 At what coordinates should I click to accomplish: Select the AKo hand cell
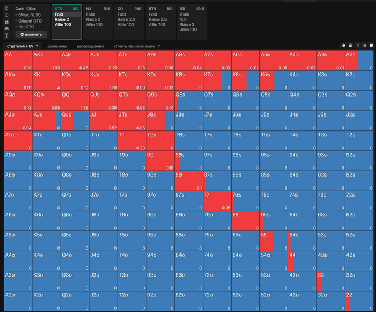[18, 81]
